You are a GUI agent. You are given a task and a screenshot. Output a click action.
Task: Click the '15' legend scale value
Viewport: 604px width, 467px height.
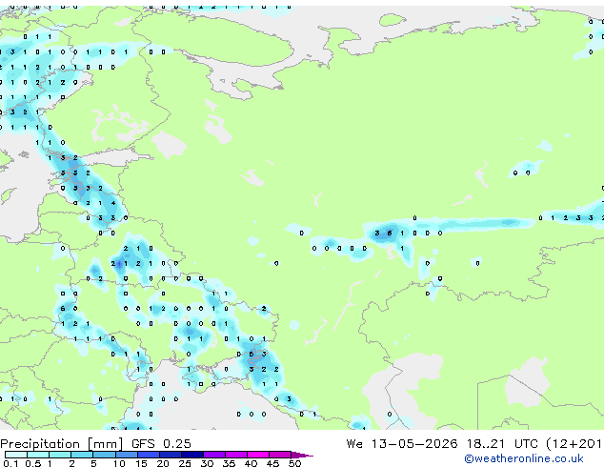point(141,463)
